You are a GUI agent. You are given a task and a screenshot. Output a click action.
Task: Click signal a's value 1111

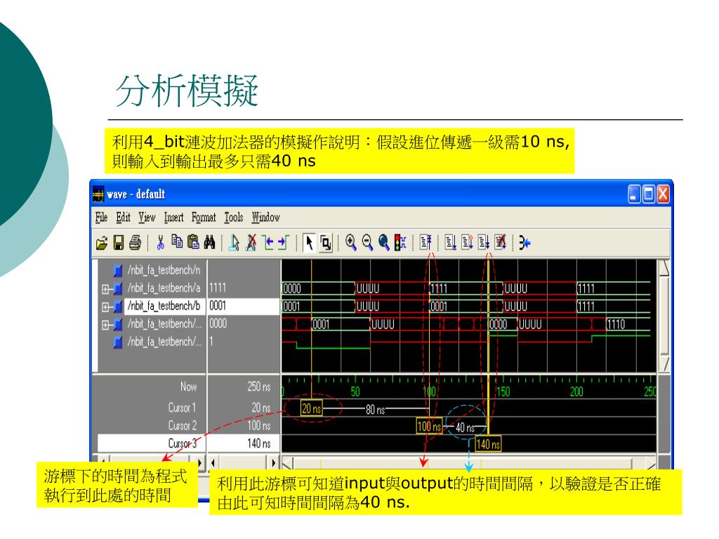(x=218, y=288)
